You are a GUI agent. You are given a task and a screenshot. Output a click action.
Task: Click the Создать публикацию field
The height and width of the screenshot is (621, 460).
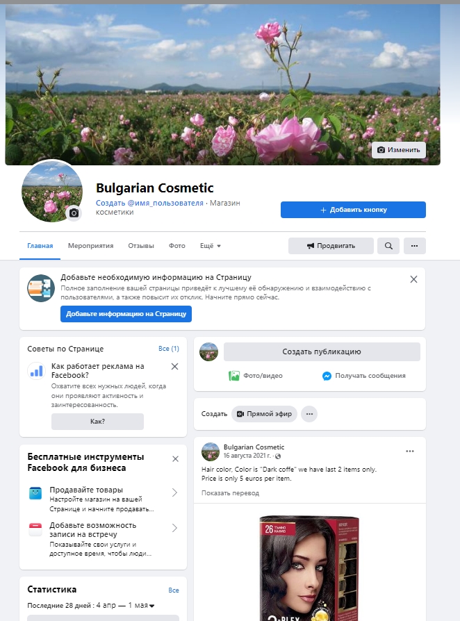pyautogui.click(x=321, y=351)
